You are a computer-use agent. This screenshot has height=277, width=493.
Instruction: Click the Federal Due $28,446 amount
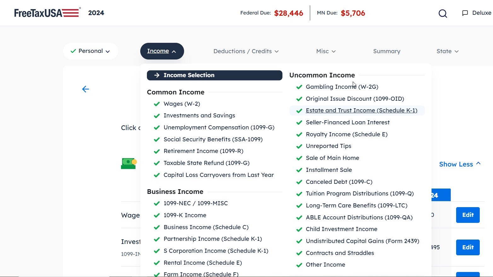click(x=289, y=13)
